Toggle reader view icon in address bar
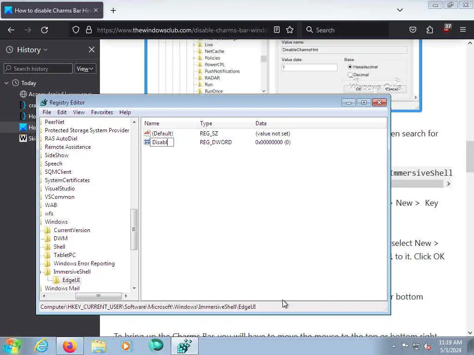 tap(277, 30)
